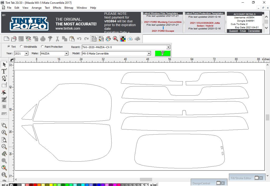The width and height of the screenshot is (270, 186).
Task: Select the arrow selection tool
Action: pyautogui.click(x=4, y=64)
